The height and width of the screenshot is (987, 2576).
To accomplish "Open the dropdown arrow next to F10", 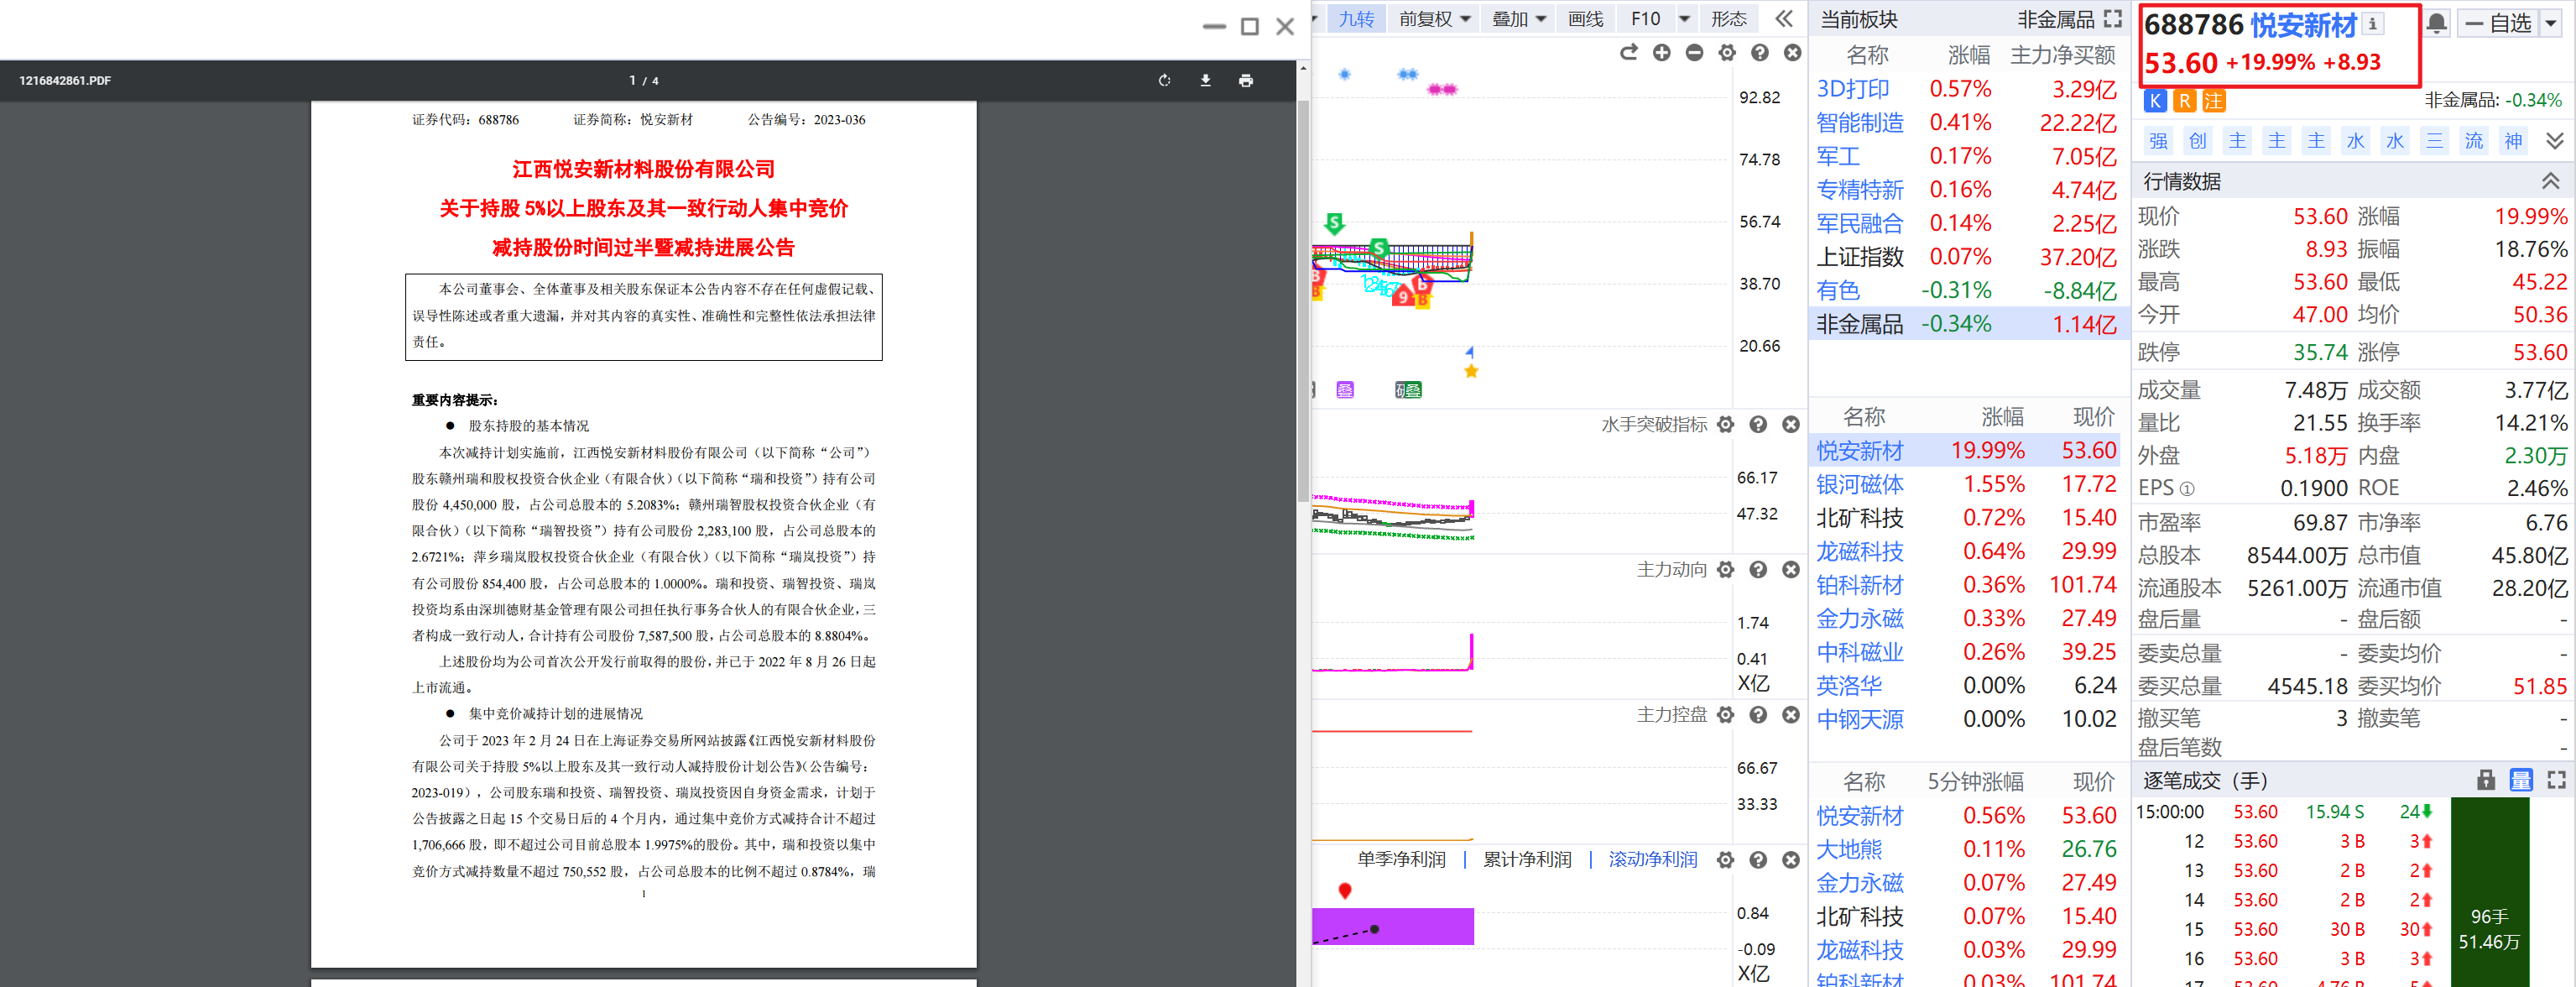I will coord(1684,19).
